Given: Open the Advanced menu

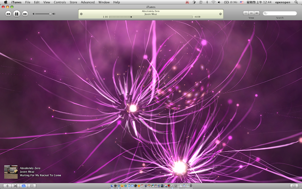Looking at the screenshot, I should point(88,2).
